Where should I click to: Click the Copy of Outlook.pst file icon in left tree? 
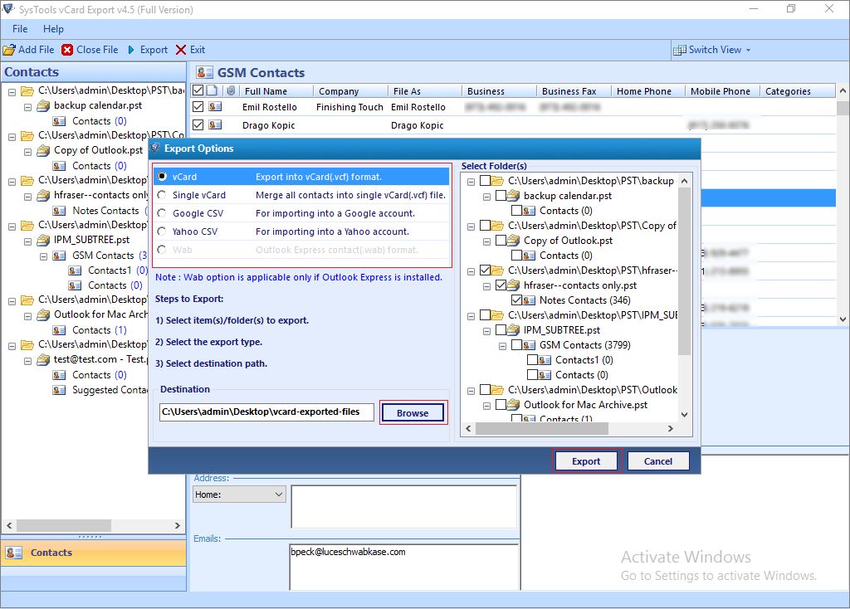[x=43, y=151]
